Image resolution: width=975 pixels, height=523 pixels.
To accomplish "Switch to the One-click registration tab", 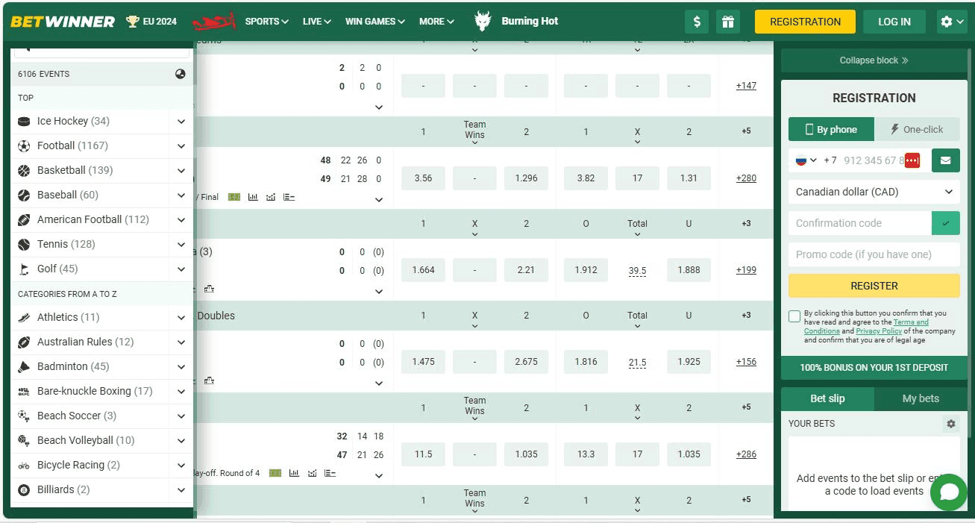I will (x=916, y=129).
